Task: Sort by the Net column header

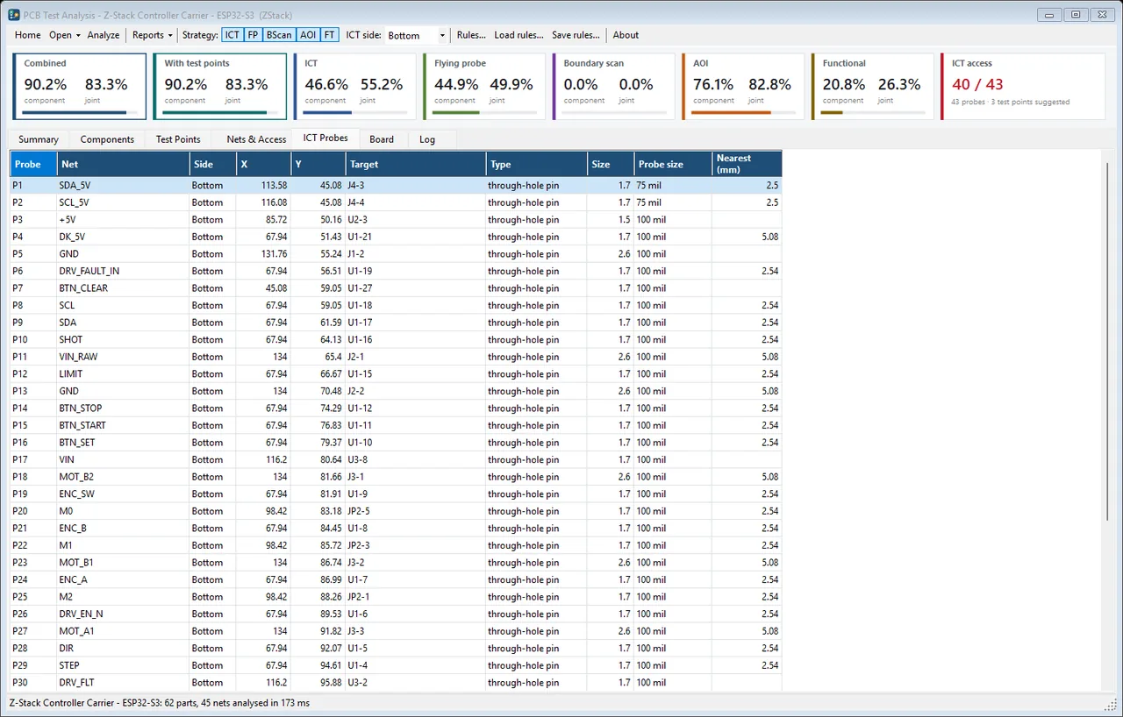Action: (x=123, y=164)
